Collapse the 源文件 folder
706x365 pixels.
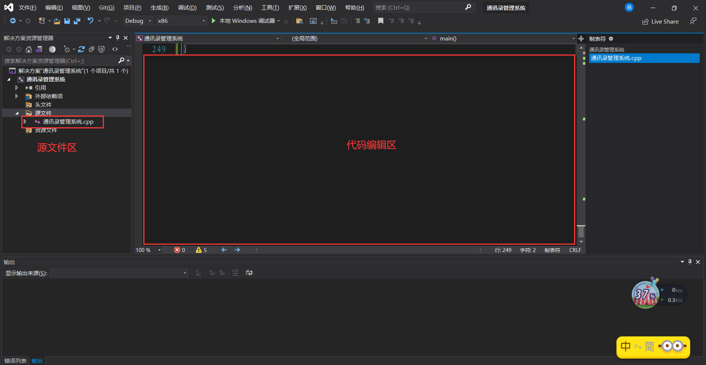pyautogui.click(x=17, y=113)
